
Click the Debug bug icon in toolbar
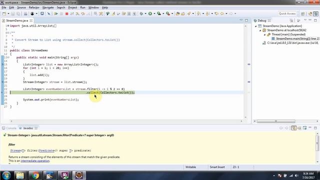(141, 13)
